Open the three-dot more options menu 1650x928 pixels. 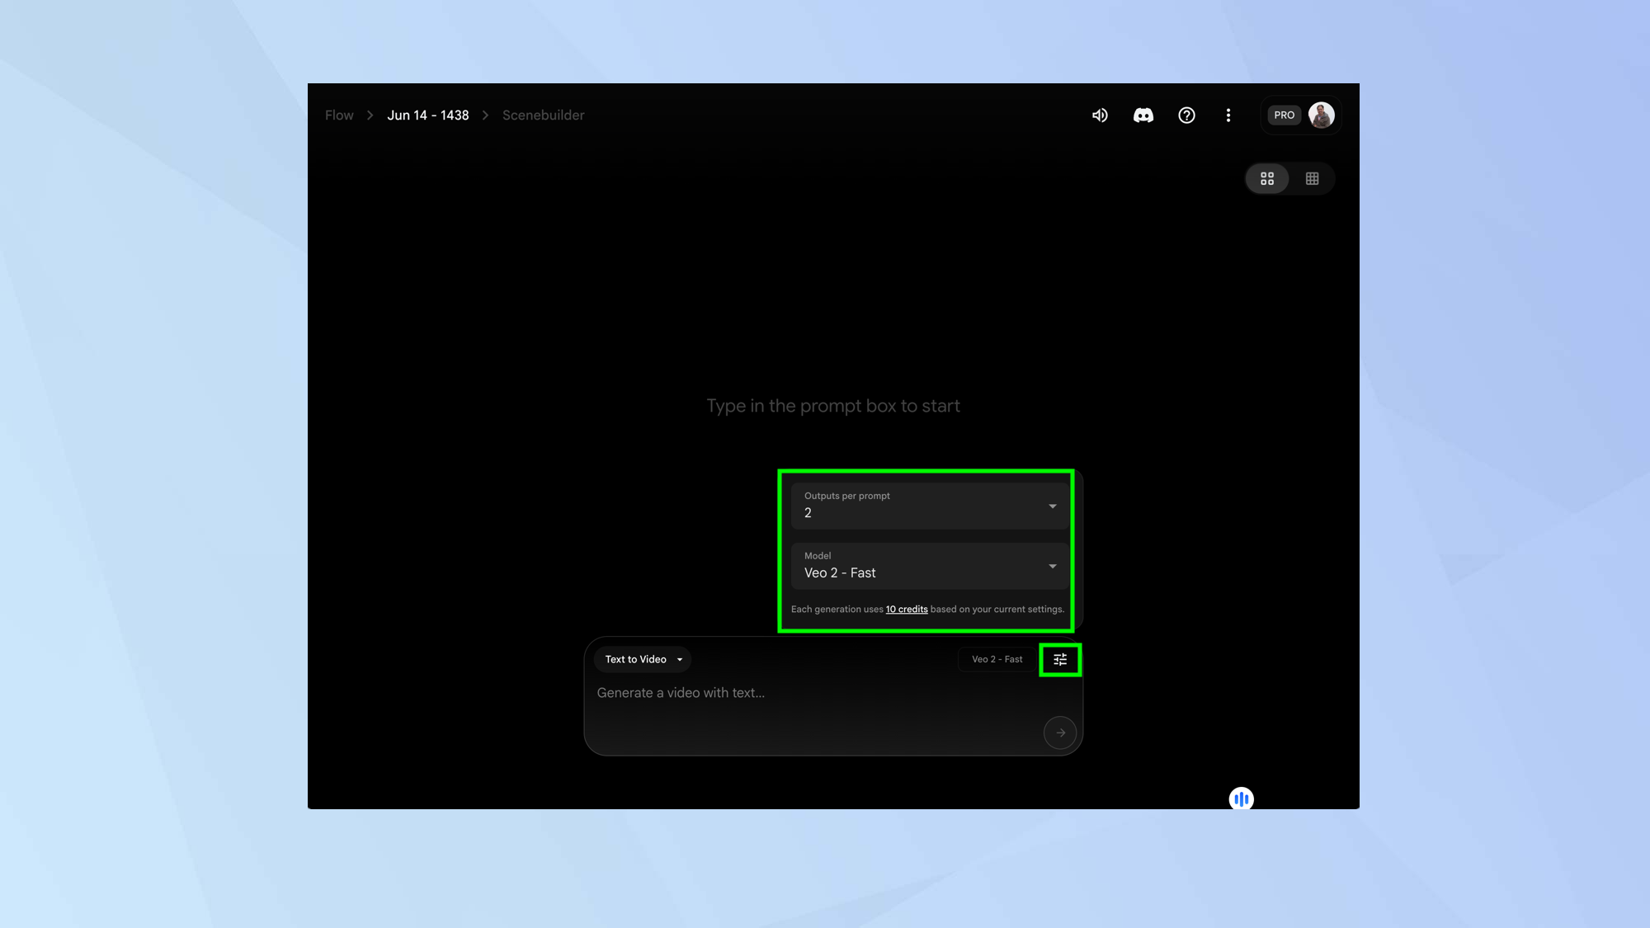pyautogui.click(x=1228, y=115)
